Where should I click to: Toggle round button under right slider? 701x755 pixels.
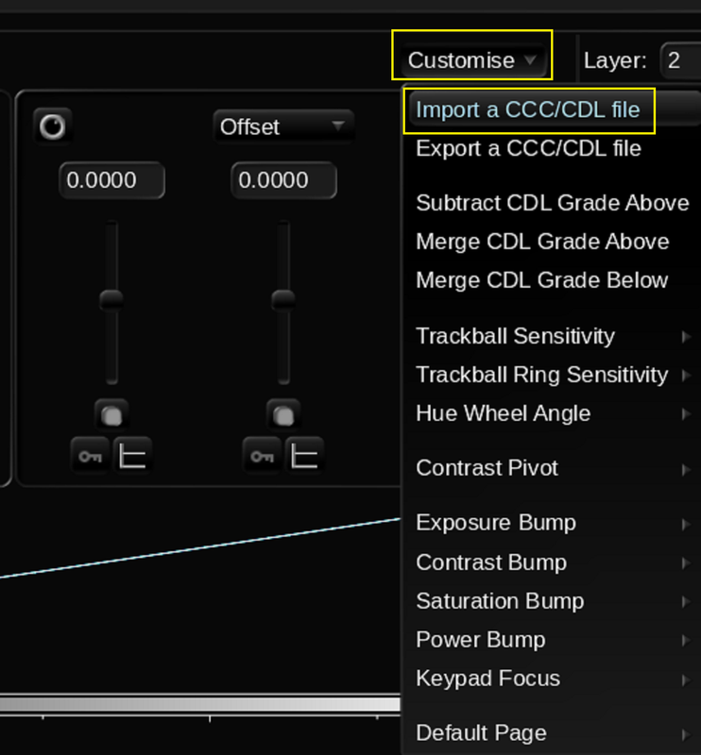(283, 415)
